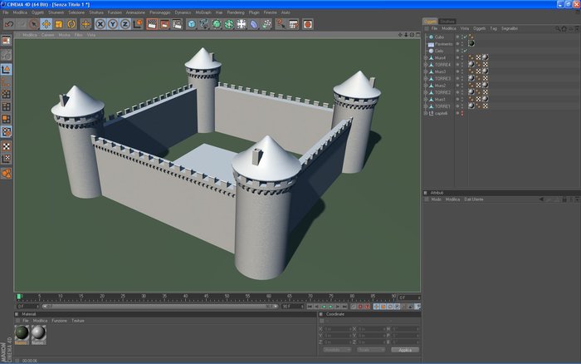The width and height of the screenshot is (581, 364).
Task: Click the cube primitive object icon
Action: point(191,24)
